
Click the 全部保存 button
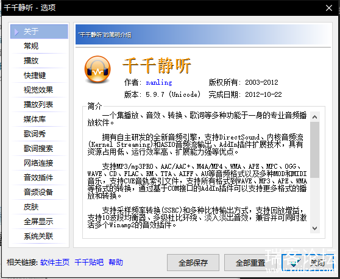[193, 263]
